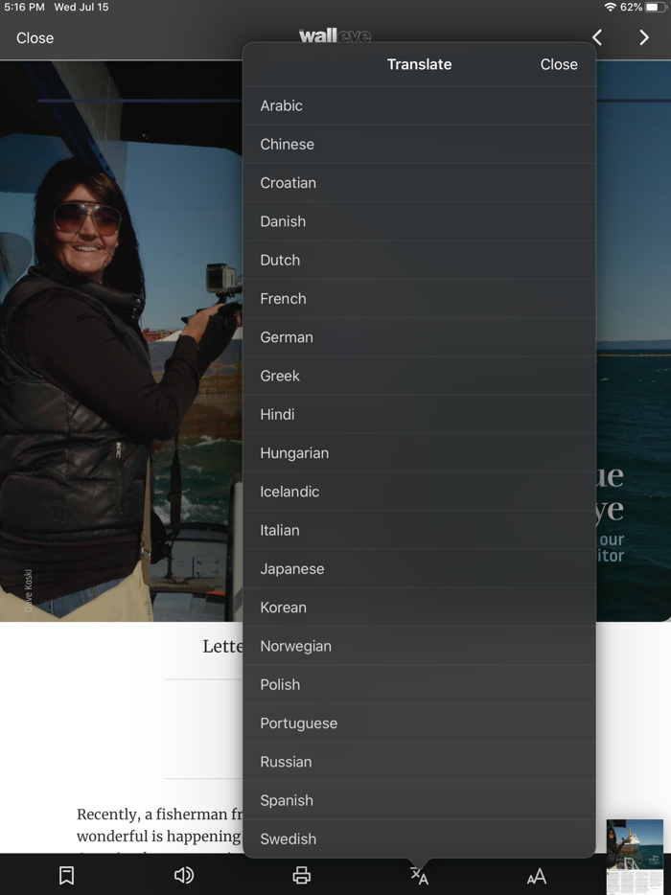The height and width of the screenshot is (895, 671).
Task: Tap the clock showing 5:16 PM
Action: click(24, 7)
